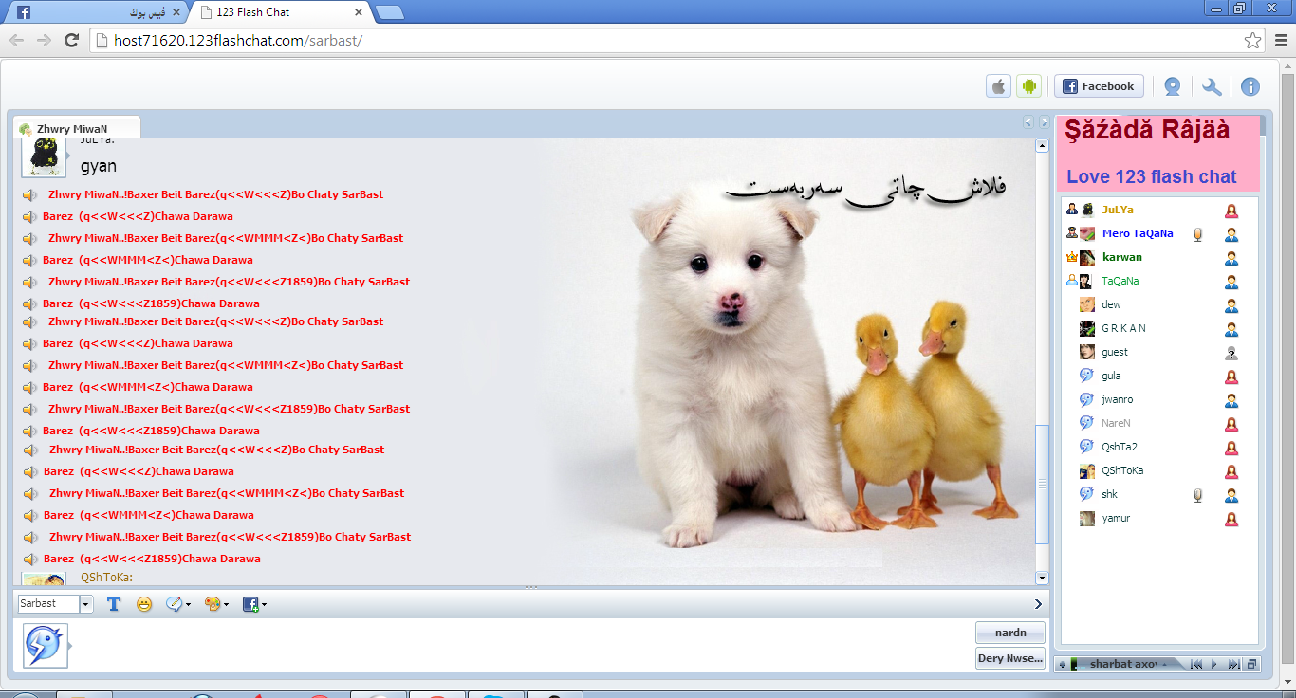Screen dimensions: 1296x698
Task: Click microphone icon next to shk
Action: (1198, 495)
